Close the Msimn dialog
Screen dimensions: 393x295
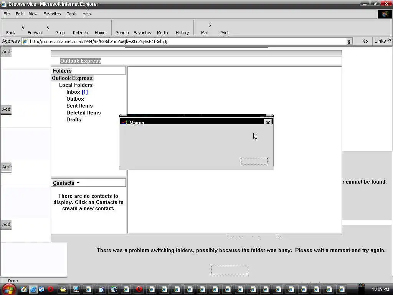point(268,123)
